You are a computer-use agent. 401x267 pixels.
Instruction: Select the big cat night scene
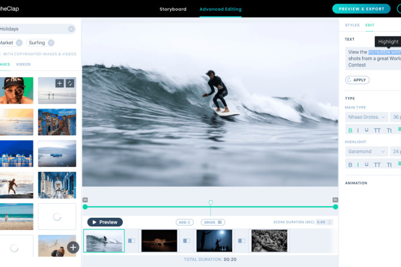coord(159,241)
